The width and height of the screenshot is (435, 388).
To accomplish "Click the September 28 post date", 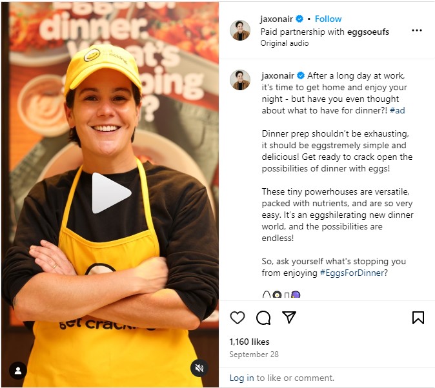I will pos(254,354).
